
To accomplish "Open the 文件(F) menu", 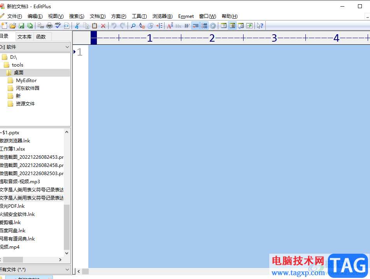I will tap(14, 16).
